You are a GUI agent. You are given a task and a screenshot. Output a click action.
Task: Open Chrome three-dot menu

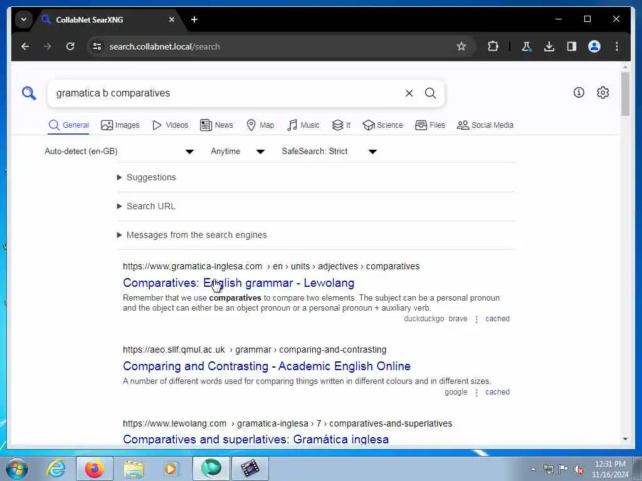pos(617,46)
